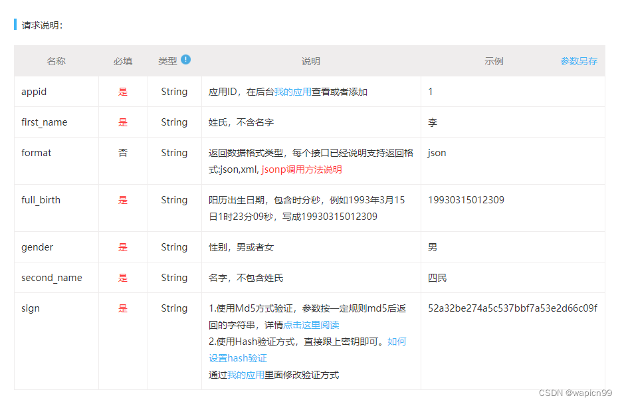
Task: Select the 说明 column header
Action: tap(310, 61)
